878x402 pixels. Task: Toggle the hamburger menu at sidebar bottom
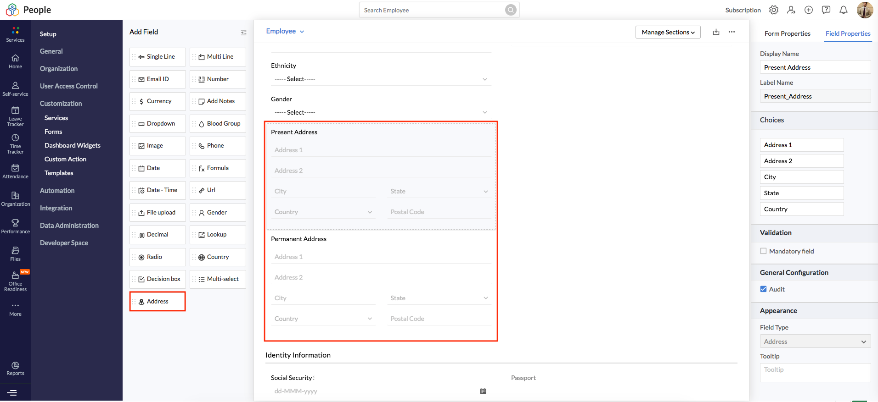[x=12, y=393]
